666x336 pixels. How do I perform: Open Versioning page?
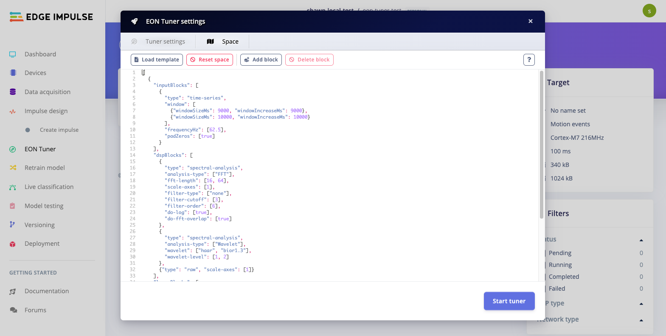pyautogui.click(x=39, y=225)
